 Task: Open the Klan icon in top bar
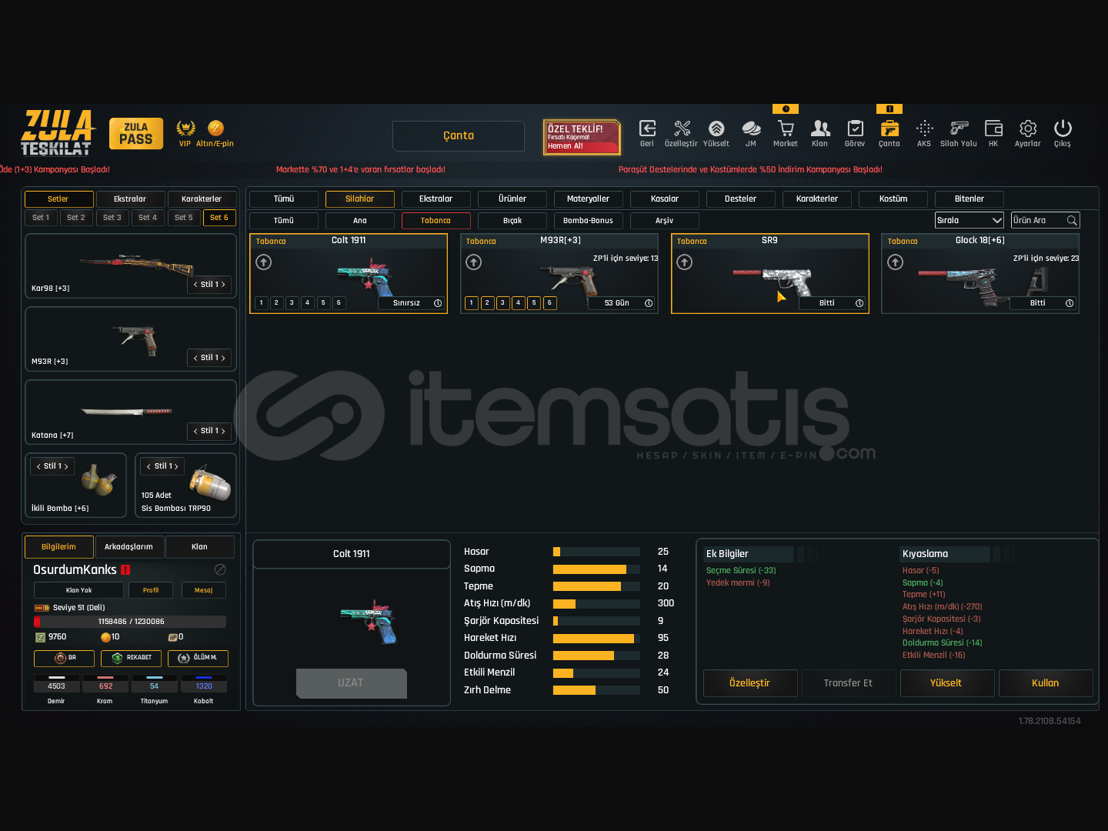point(820,128)
